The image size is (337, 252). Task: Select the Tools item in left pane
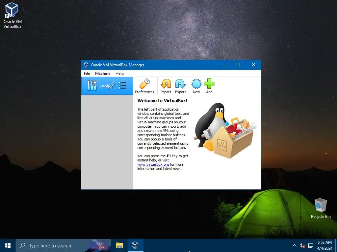coord(107,86)
